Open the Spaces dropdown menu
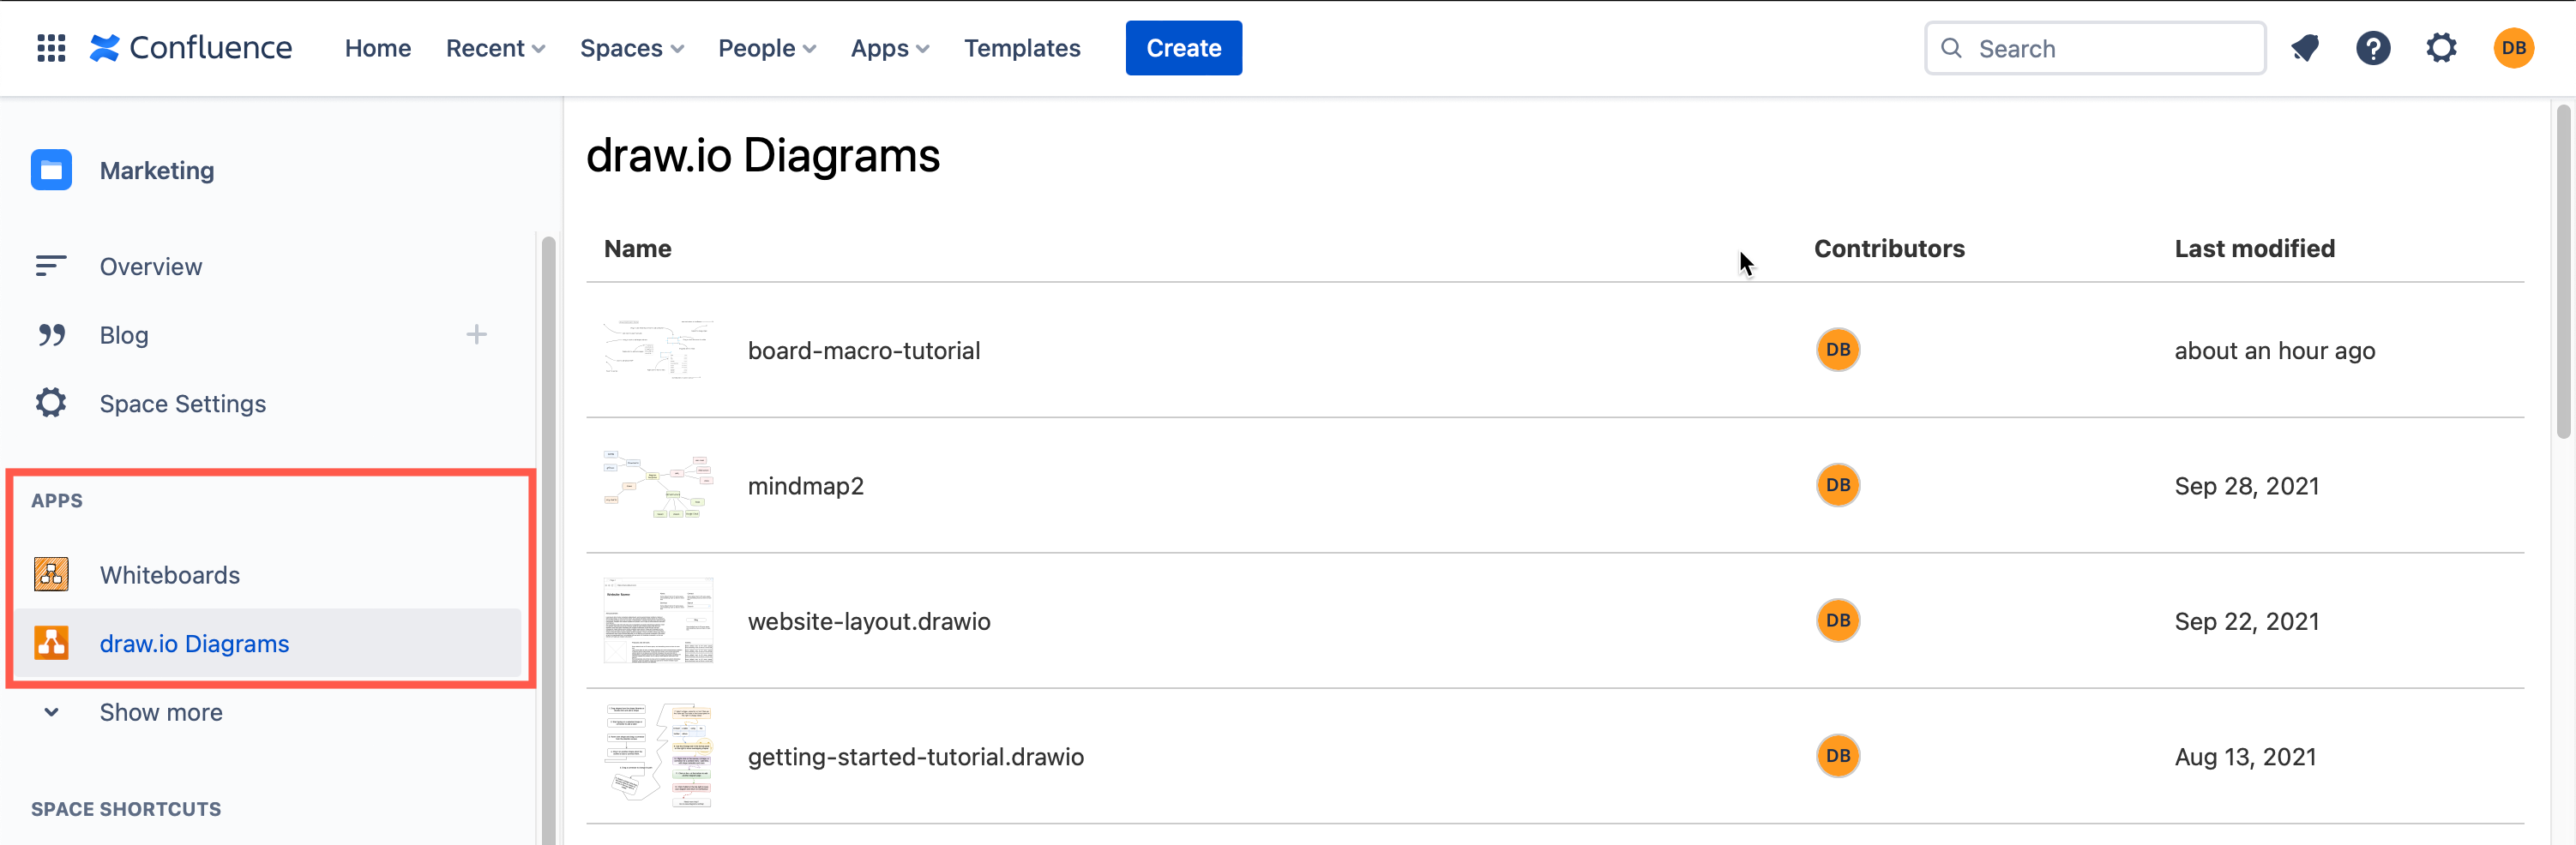 [x=631, y=47]
